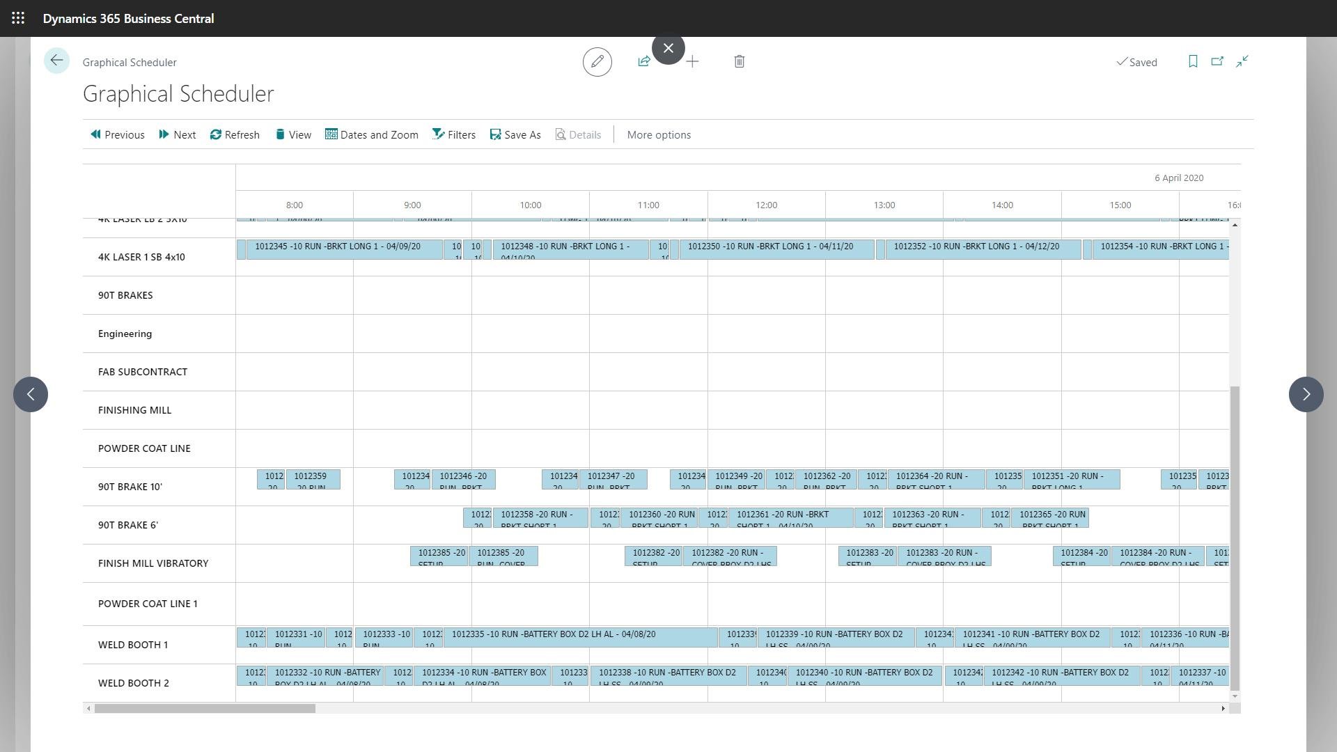Screen dimensions: 1337x752
Task: Open the Dates and Zoom action
Action: tap(372, 135)
